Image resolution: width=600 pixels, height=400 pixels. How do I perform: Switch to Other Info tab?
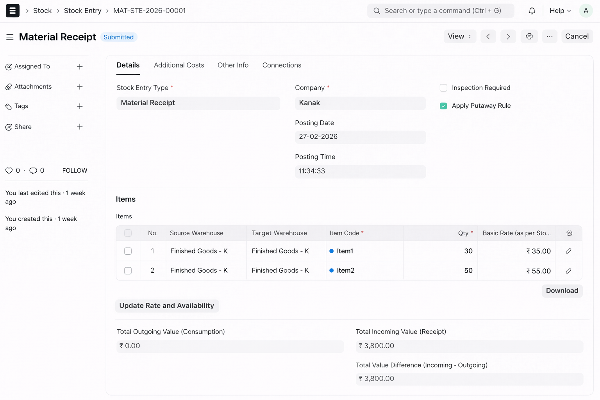coord(233,65)
